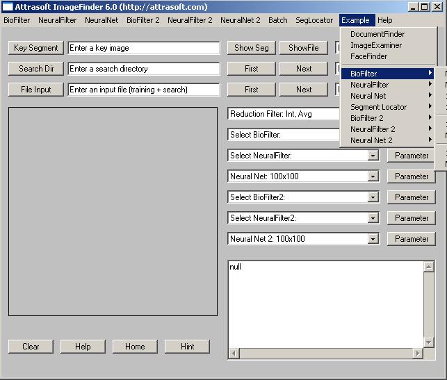Open the Select BioFilter2 dropdown
Viewport: 447px width, 380px height.
coord(373,197)
